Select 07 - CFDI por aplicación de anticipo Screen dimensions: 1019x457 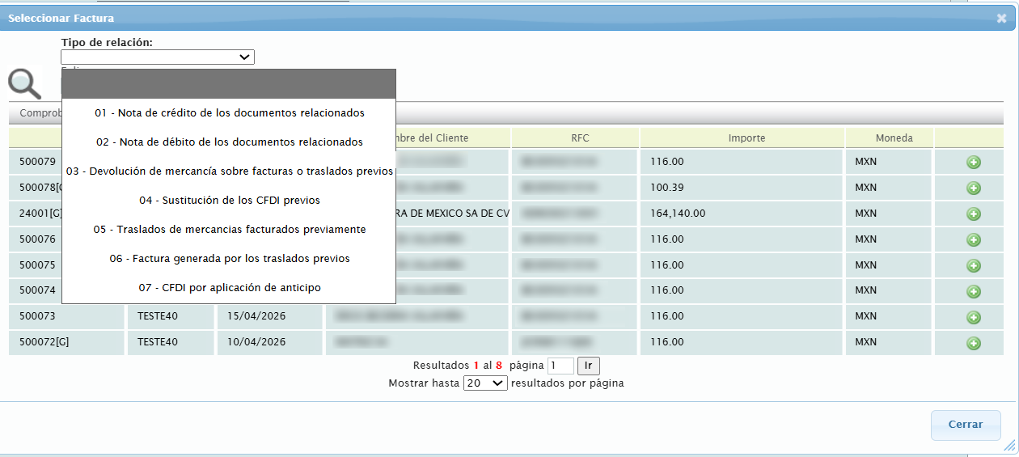[x=229, y=287]
